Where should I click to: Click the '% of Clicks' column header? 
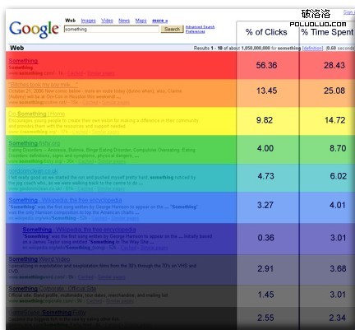[x=266, y=32]
